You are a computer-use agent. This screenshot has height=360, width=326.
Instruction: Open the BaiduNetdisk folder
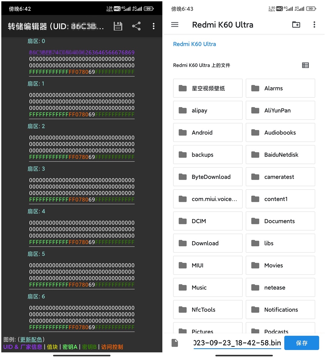pos(280,155)
